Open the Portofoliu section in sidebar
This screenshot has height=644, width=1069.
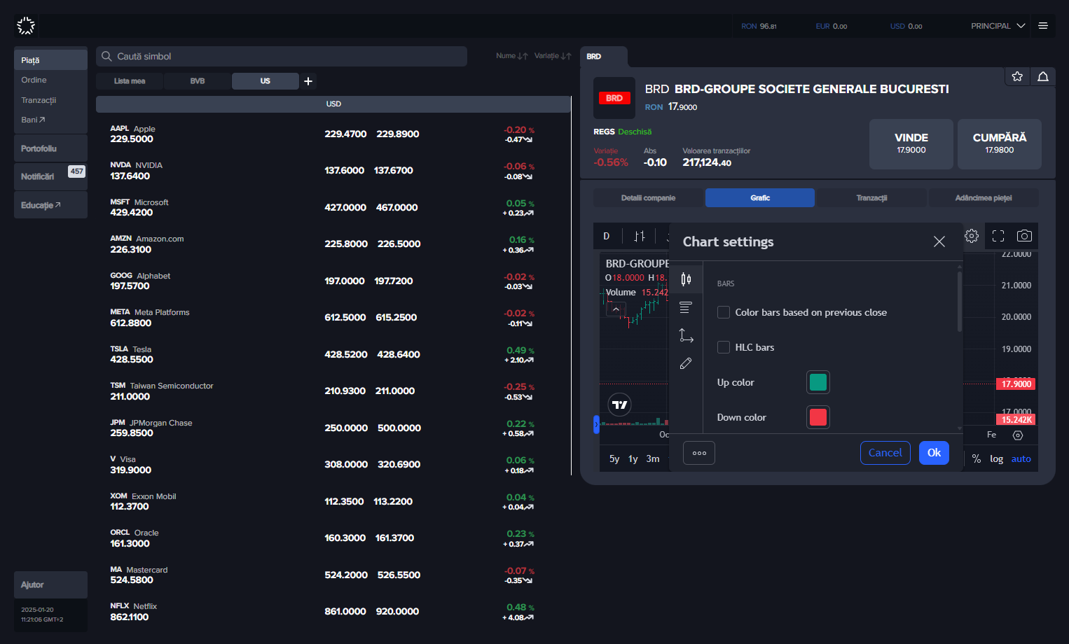[50, 148]
